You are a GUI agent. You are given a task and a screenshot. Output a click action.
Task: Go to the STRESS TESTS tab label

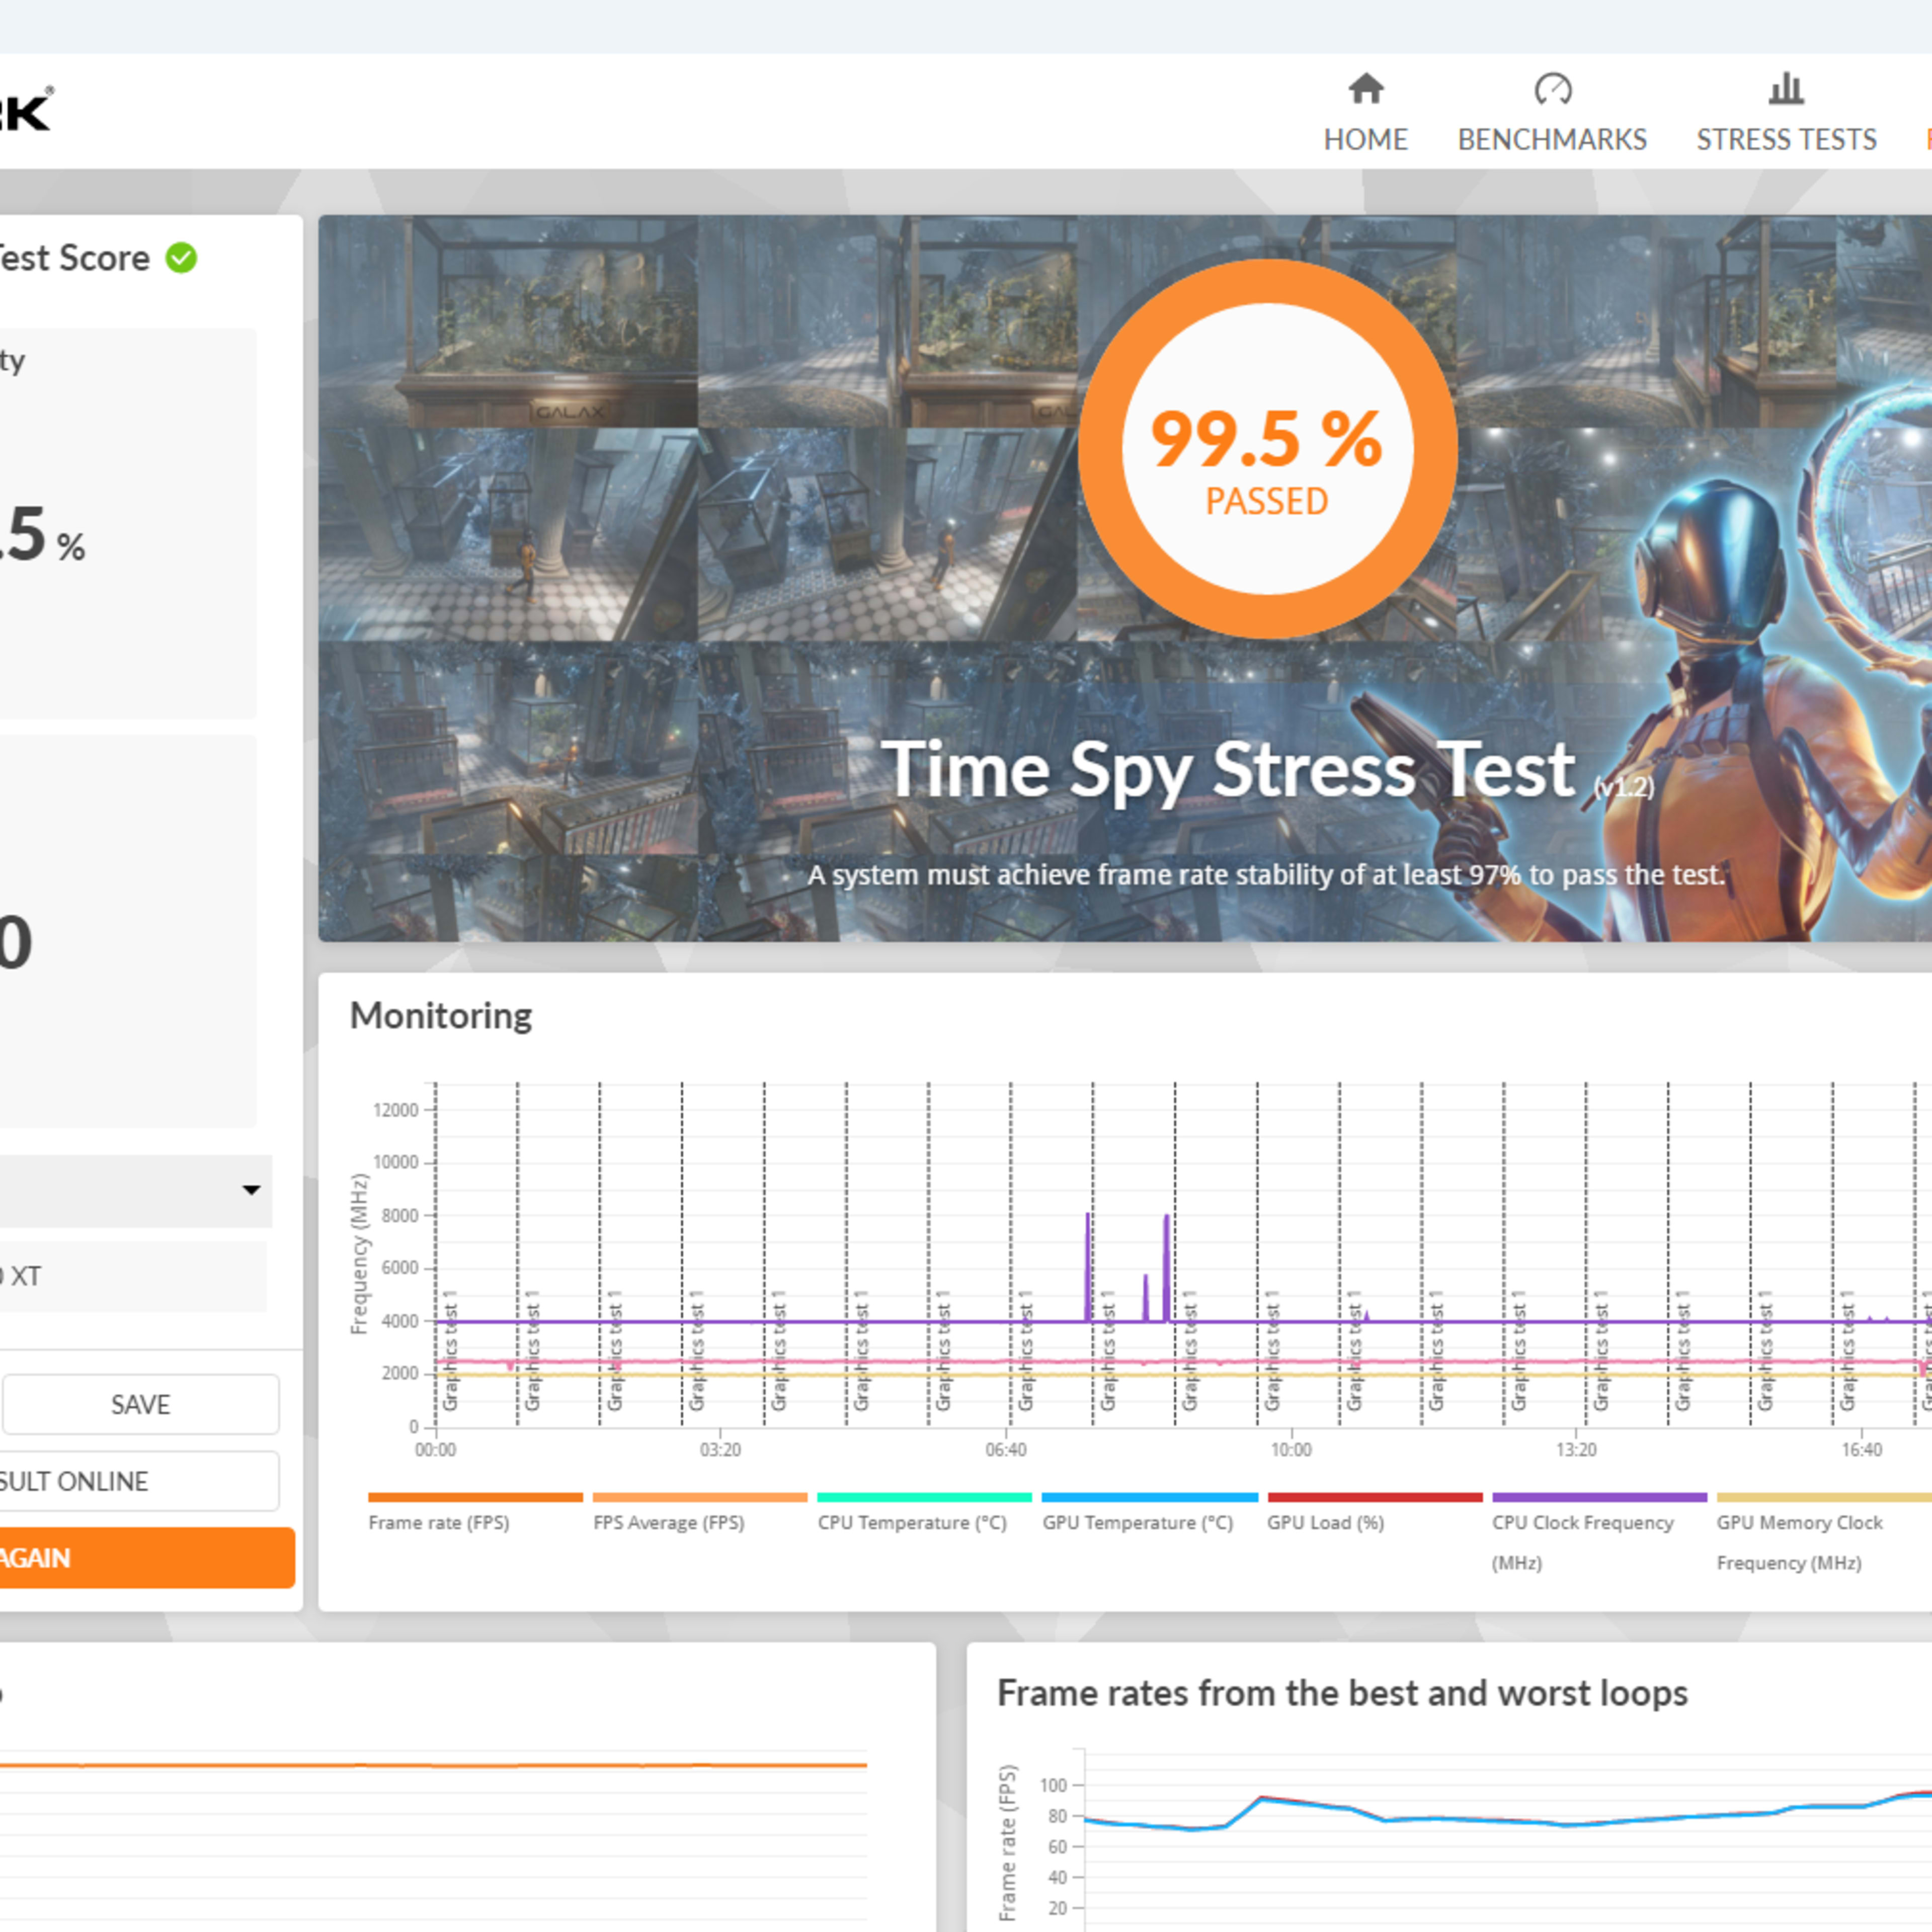(1786, 139)
